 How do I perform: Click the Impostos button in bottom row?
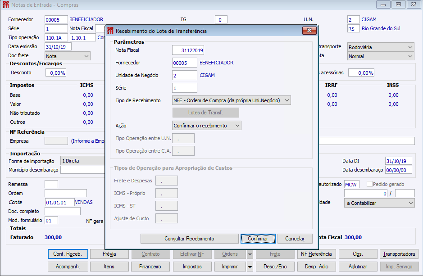pyautogui.click(x=192, y=267)
